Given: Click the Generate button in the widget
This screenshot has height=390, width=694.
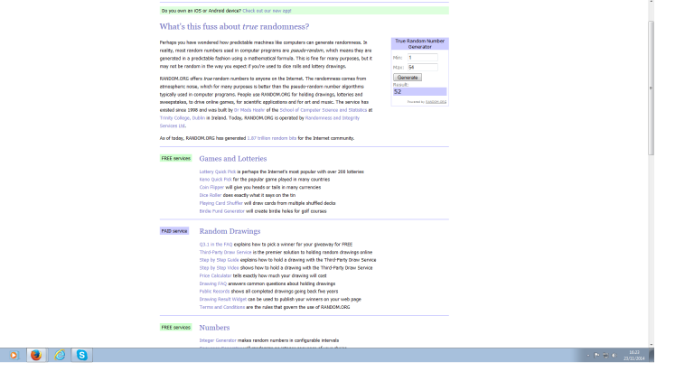Looking at the screenshot, I should click(408, 78).
